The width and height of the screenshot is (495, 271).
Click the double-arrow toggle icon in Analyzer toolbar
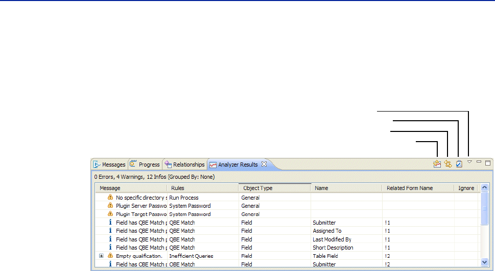click(447, 164)
